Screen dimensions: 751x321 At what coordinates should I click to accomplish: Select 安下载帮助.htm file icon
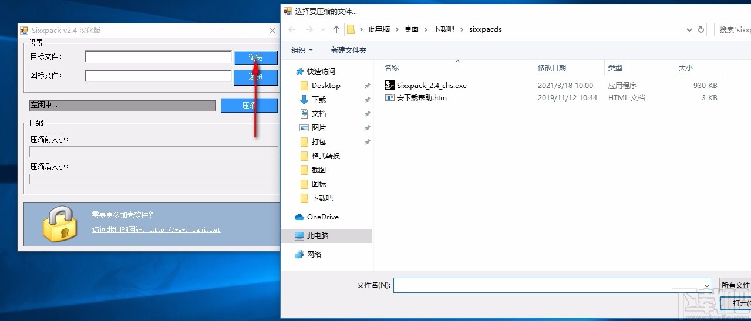(x=390, y=97)
